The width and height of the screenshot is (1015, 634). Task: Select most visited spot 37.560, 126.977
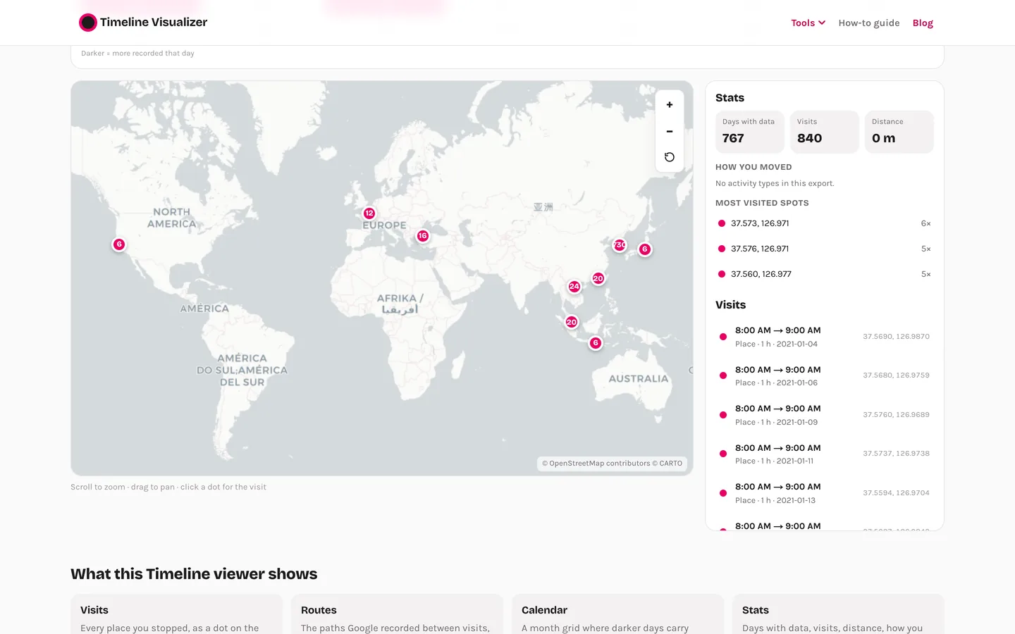825,274
